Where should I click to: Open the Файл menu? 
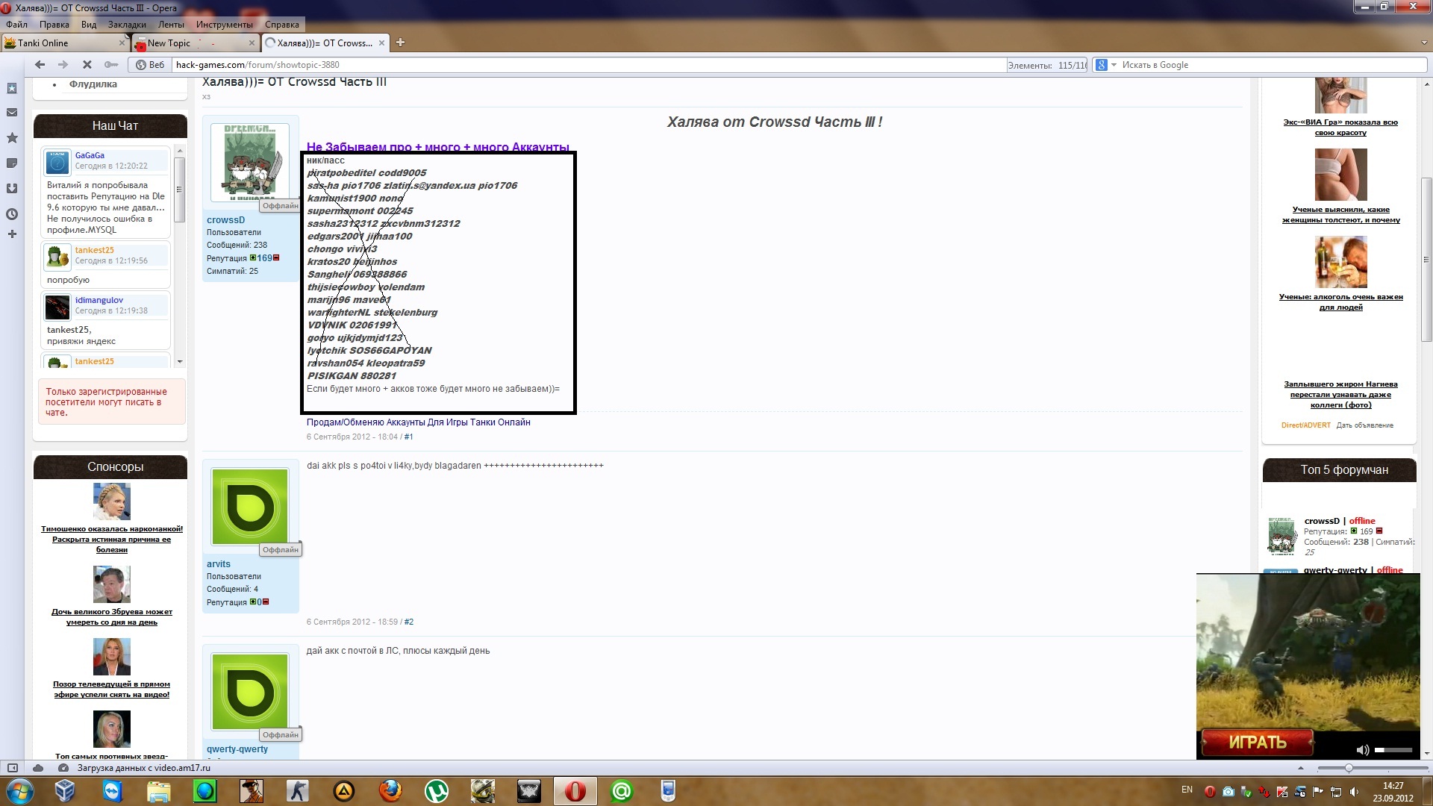point(16,24)
